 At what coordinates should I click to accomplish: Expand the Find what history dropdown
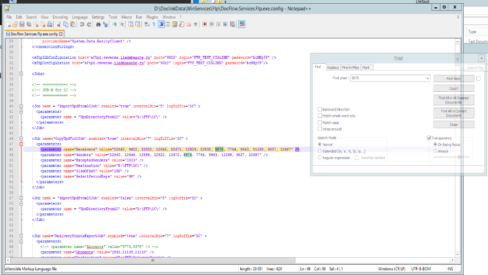(x=428, y=78)
